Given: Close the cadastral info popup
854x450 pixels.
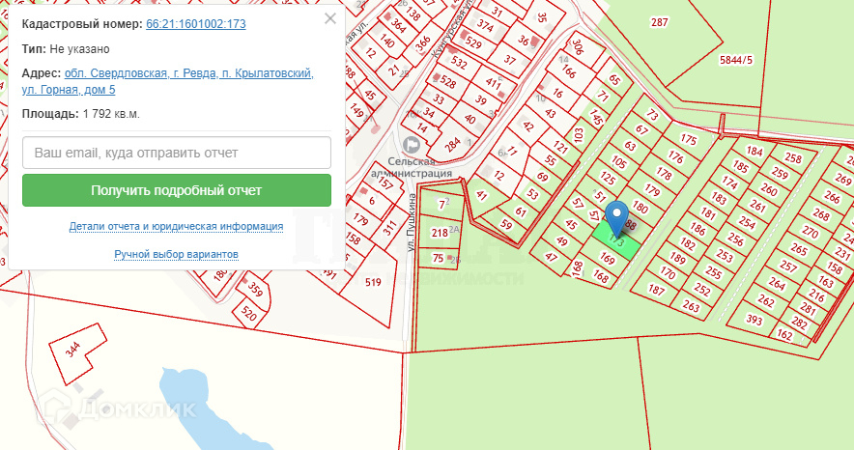Looking at the screenshot, I should pos(330,18).
